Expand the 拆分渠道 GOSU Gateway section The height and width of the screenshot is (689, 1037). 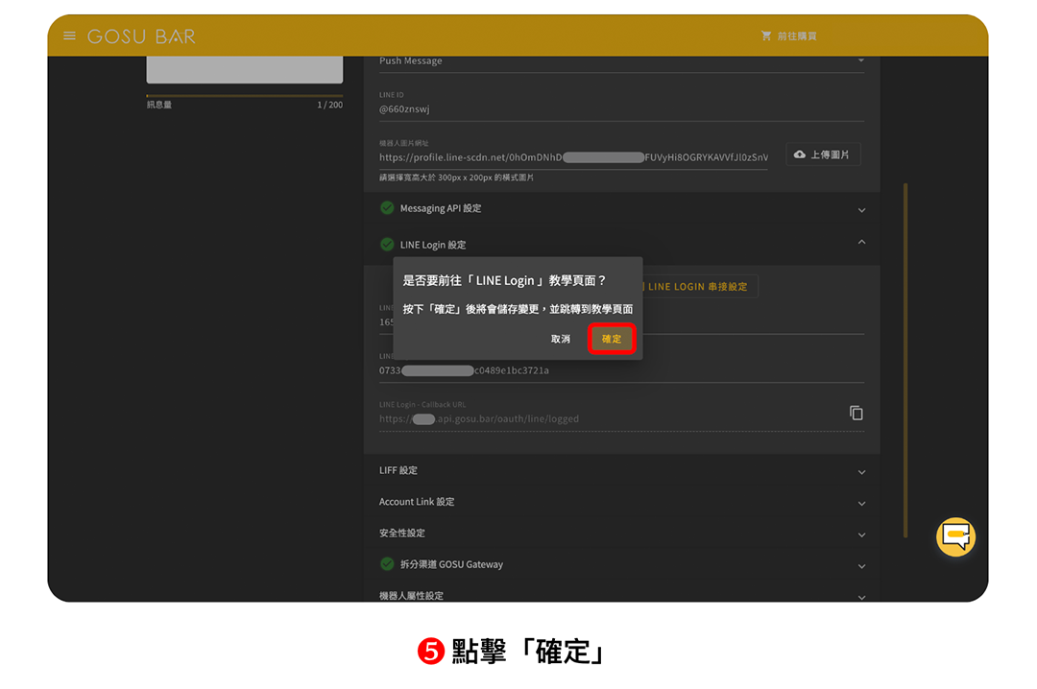tap(621, 564)
